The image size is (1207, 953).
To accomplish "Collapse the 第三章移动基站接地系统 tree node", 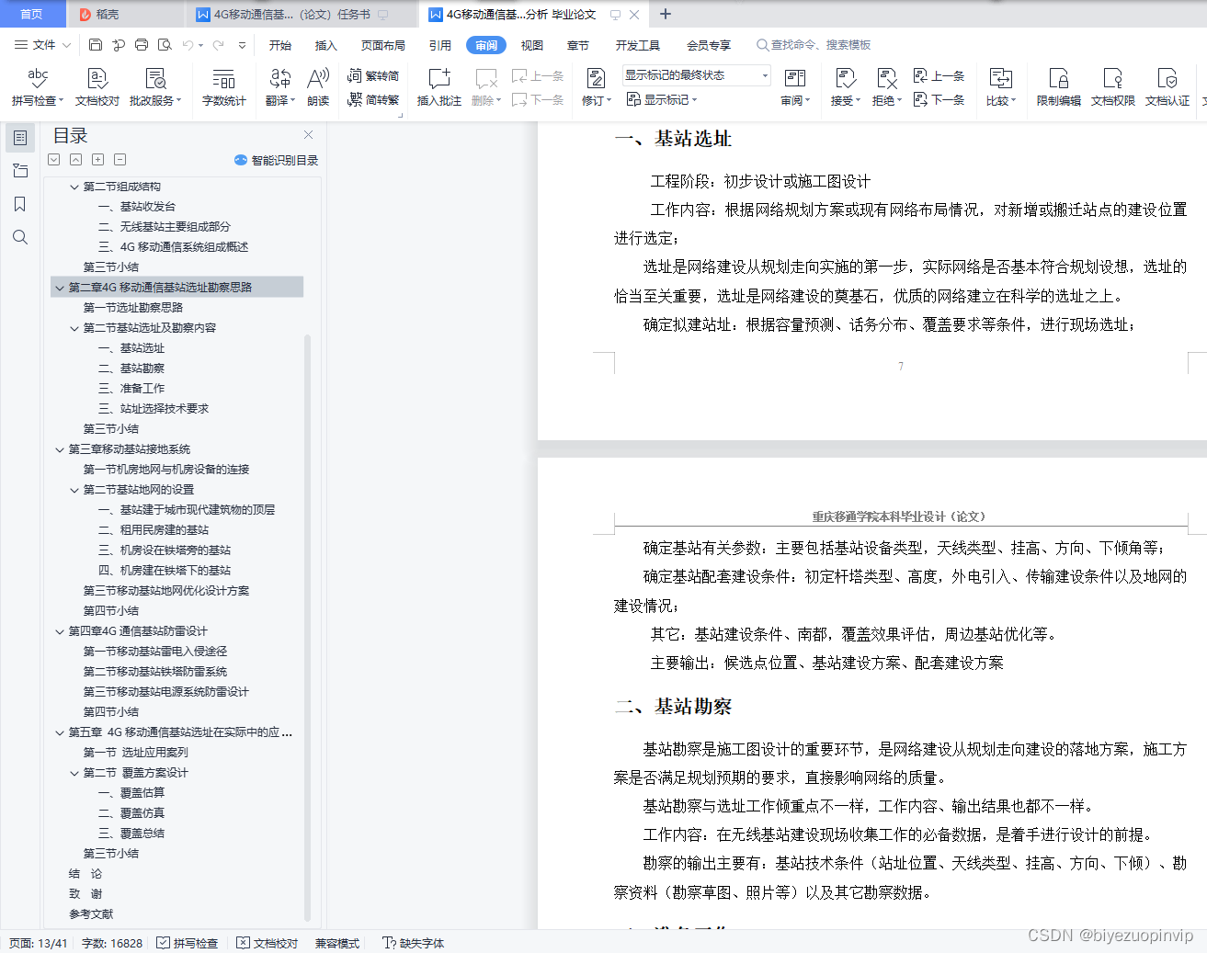I will coord(60,449).
